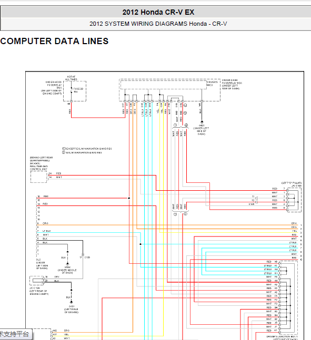
Task: Click the C128 connector label
Action: 252,204
